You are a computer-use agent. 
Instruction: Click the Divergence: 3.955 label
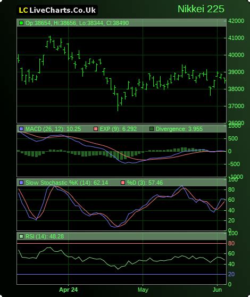(179, 129)
